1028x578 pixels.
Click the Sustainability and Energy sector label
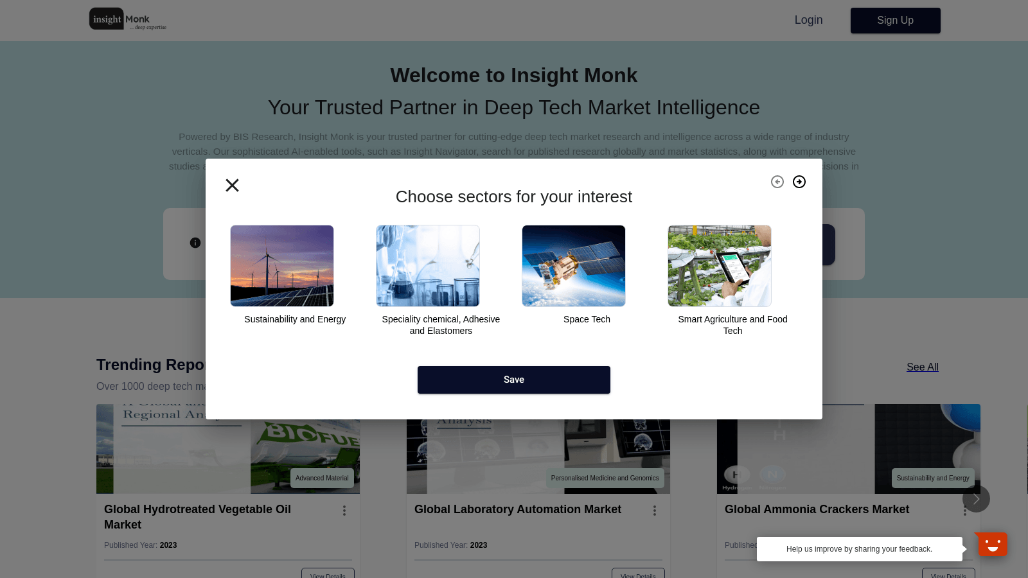(x=295, y=319)
